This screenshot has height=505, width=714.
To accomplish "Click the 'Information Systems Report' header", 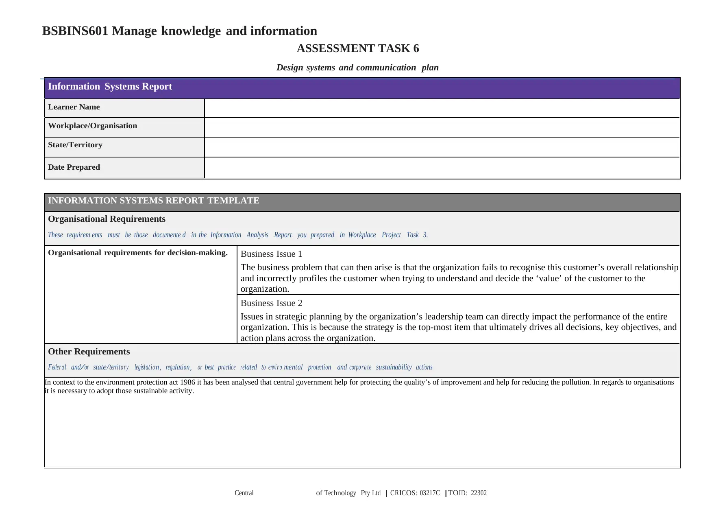I will (x=110, y=86).
